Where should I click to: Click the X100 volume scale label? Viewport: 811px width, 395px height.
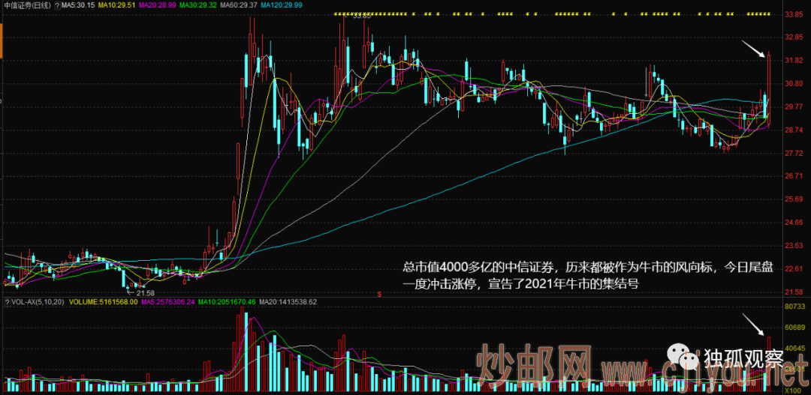pos(795,391)
